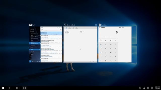Image resolution: width=161 pixels, height=90 pixels.
Task: Select highlighted Inbox folder in Mail
Action: pyautogui.click(x=35, y=49)
